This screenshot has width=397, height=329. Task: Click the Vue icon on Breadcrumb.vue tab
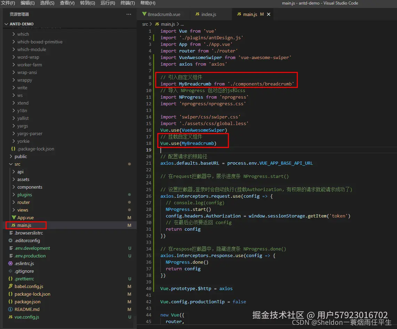144,14
